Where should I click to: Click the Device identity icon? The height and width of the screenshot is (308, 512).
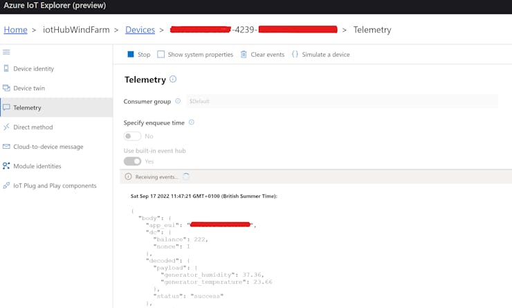pyautogui.click(x=6, y=69)
